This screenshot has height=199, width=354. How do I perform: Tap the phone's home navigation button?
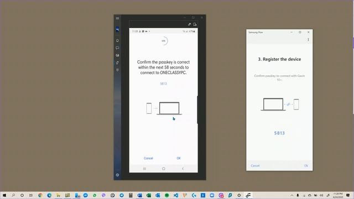[x=164, y=169]
